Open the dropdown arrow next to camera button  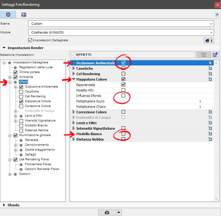[119, 212]
